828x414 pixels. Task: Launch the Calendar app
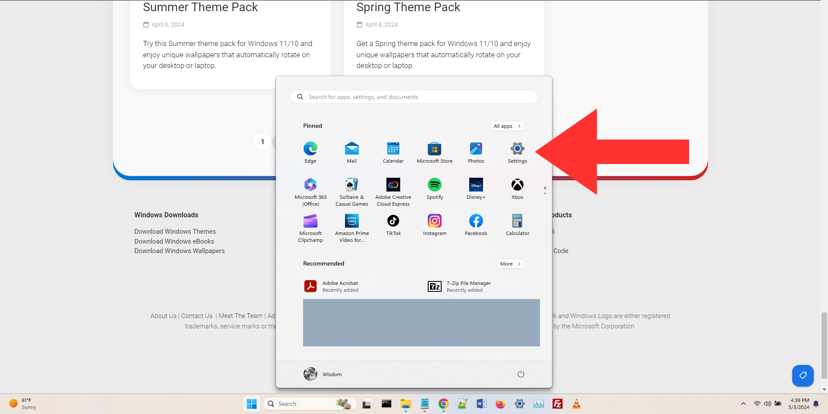(393, 152)
